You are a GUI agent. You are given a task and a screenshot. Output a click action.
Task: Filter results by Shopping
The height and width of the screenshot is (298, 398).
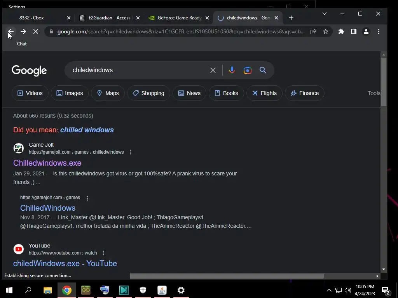tap(148, 93)
